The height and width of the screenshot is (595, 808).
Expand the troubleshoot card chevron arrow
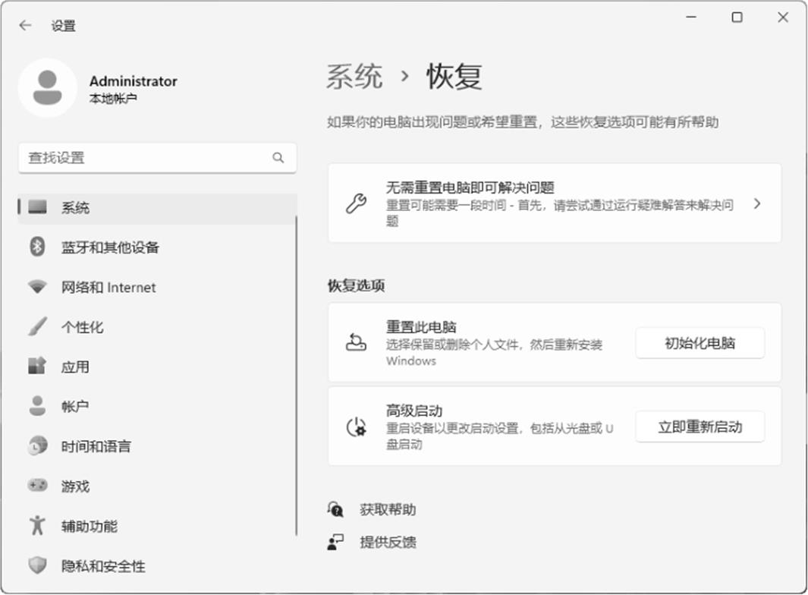pyautogui.click(x=756, y=203)
